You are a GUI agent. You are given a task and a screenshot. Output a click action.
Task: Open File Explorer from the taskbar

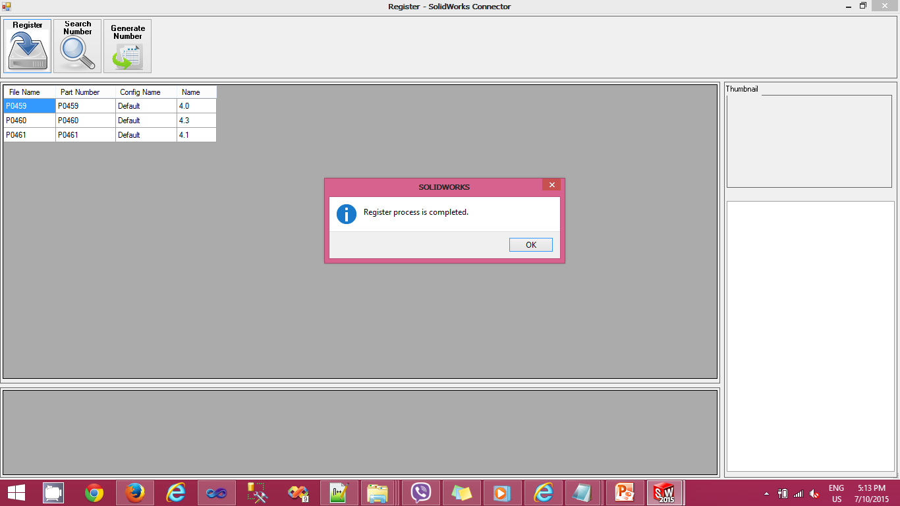coord(378,493)
